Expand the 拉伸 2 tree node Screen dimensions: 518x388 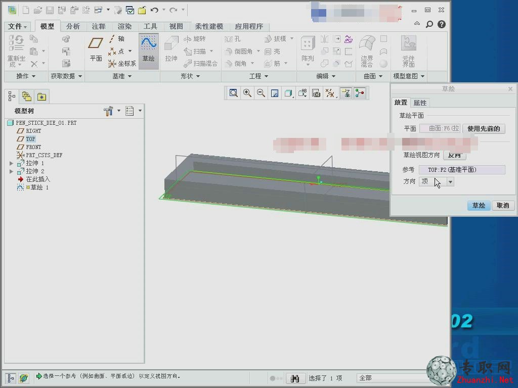(12, 172)
